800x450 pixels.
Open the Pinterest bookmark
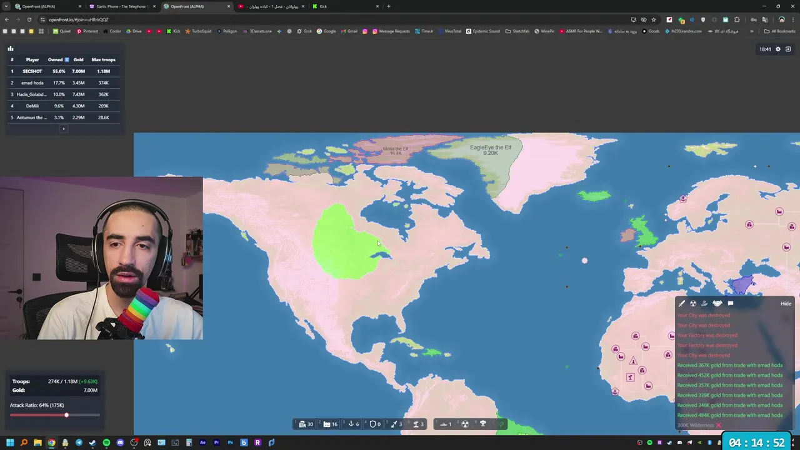(x=87, y=31)
